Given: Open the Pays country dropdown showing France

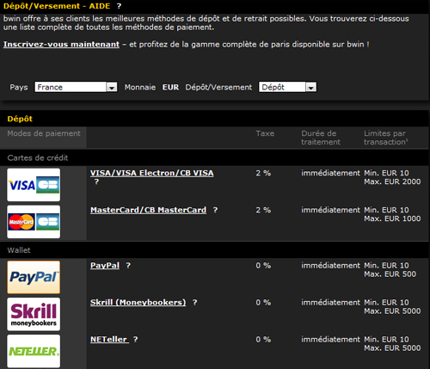Looking at the screenshot, I should coord(76,87).
